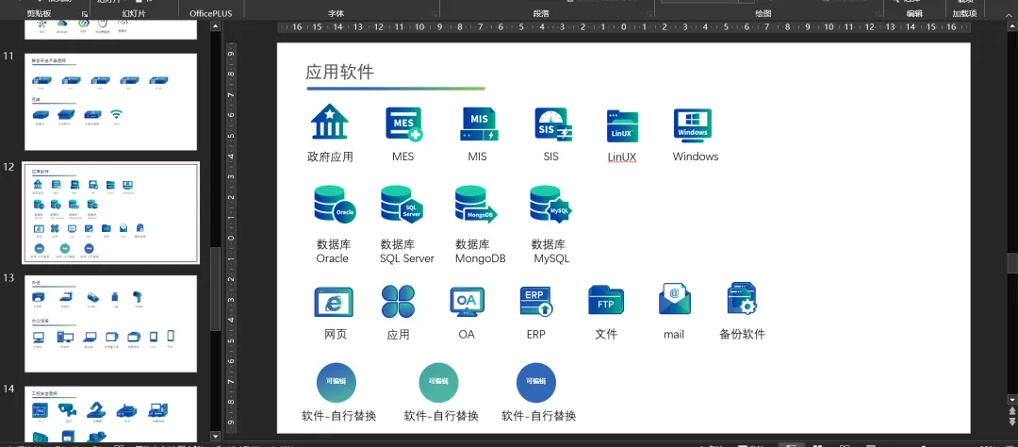This screenshot has height=447, width=1018.
Task: Click the MES text label
Action: (402, 157)
